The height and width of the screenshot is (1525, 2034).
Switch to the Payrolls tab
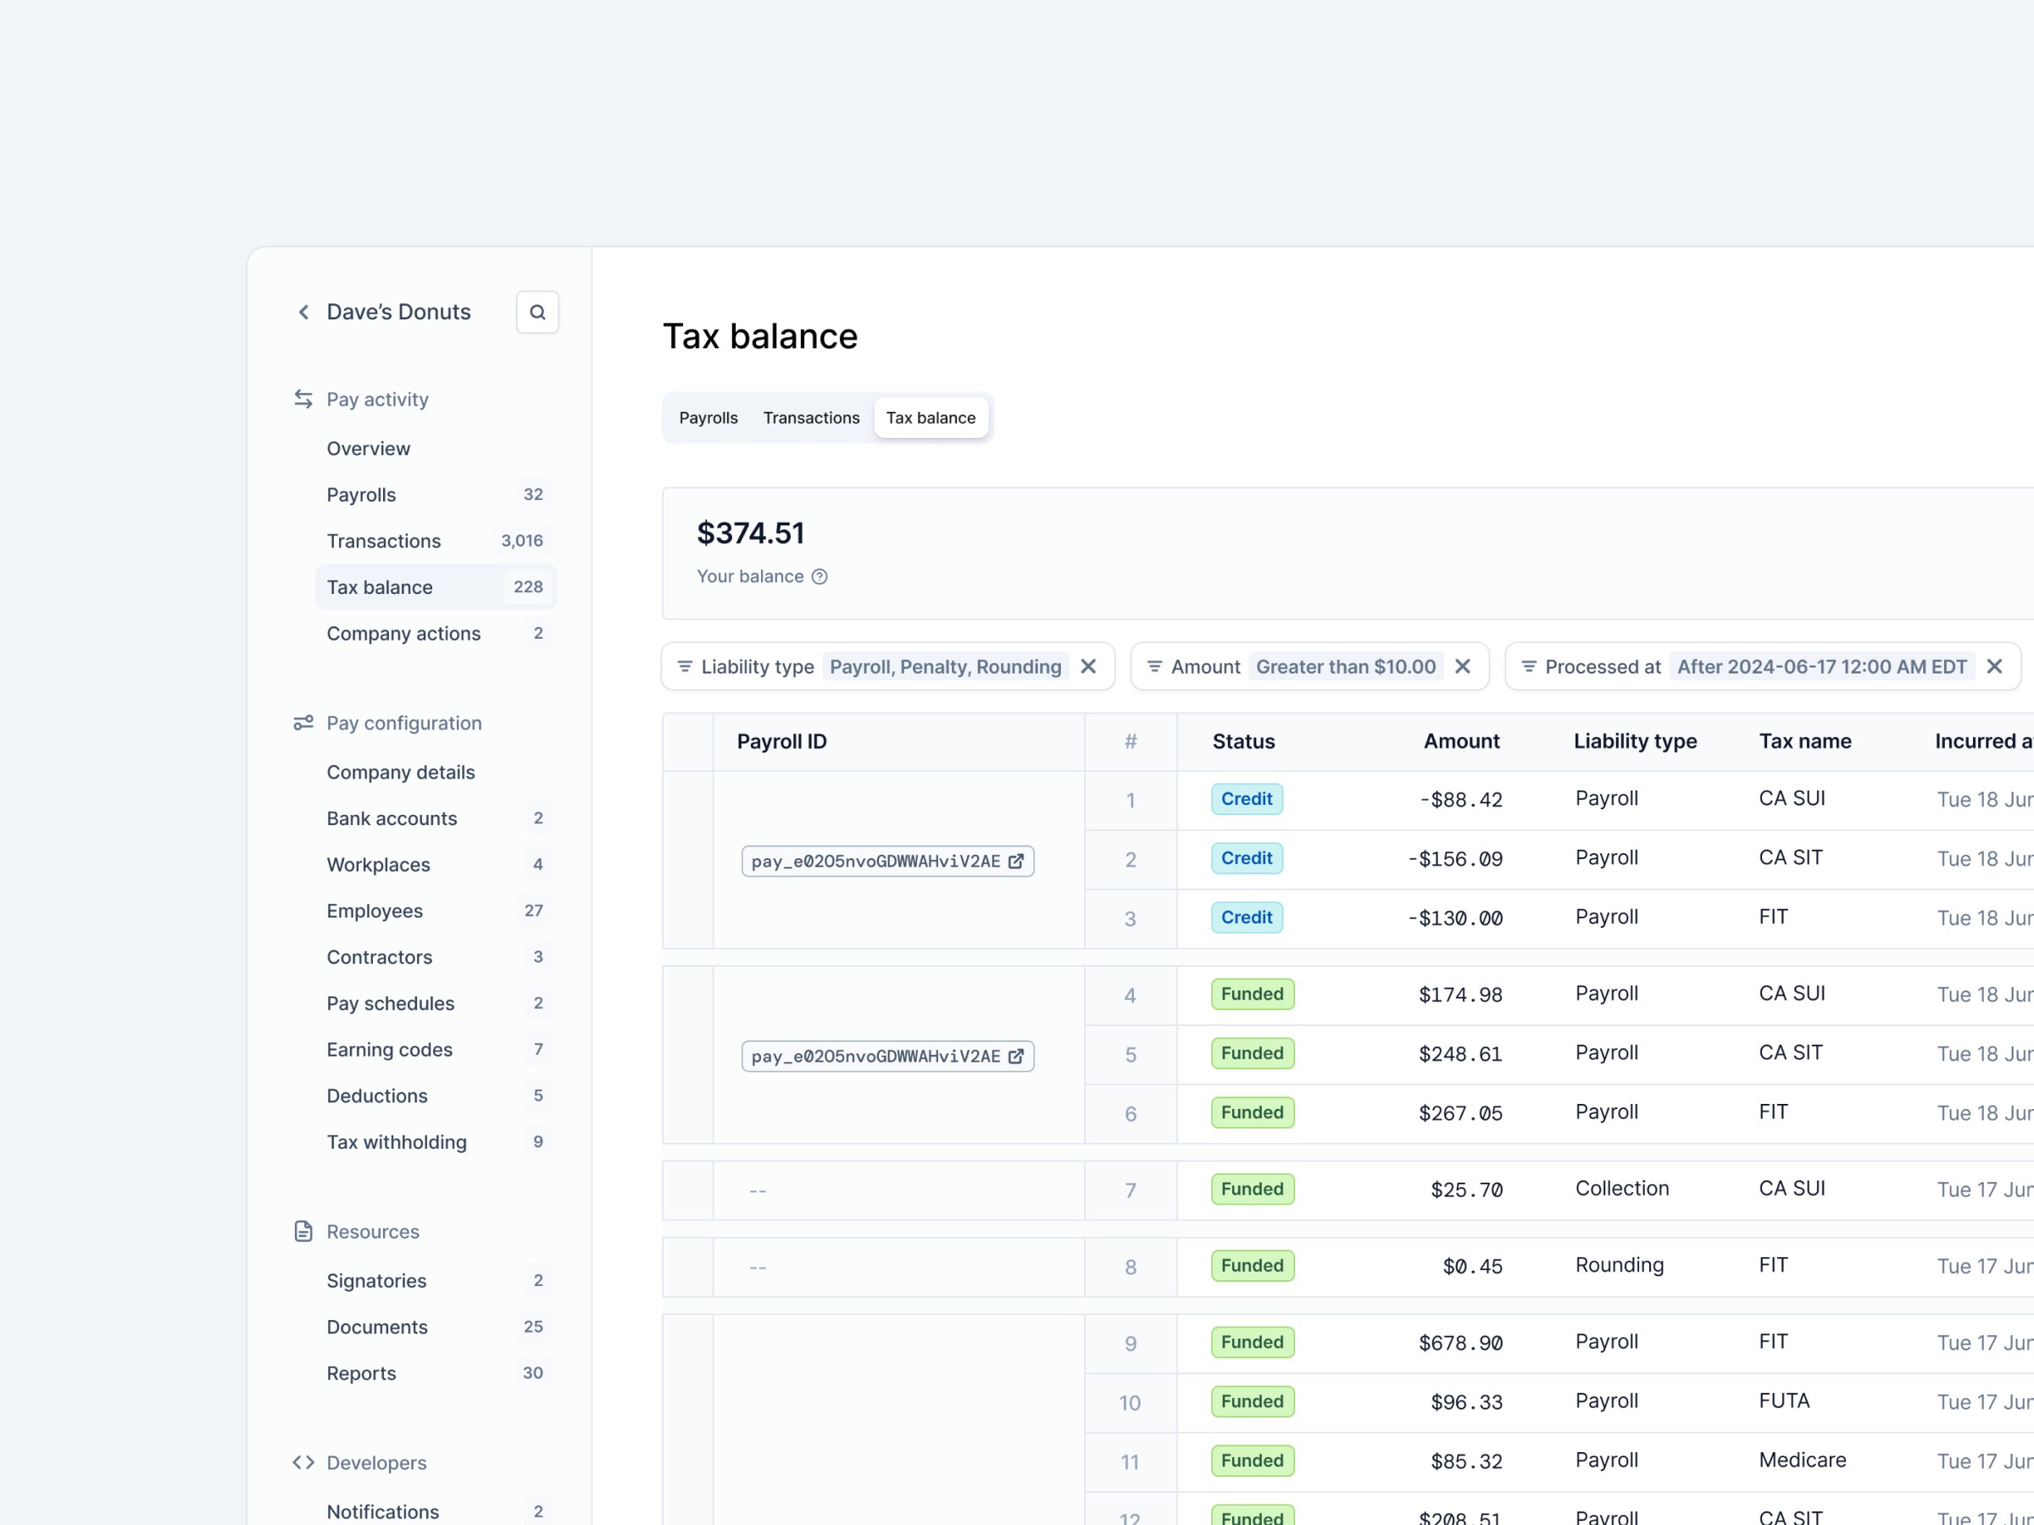click(x=708, y=419)
